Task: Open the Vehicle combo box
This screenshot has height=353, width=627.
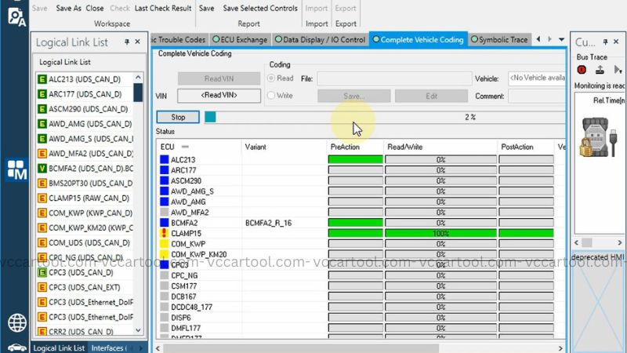Action: point(536,78)
